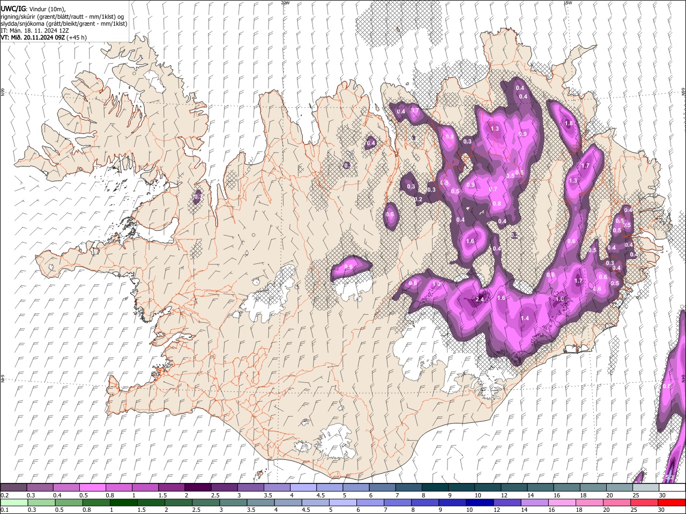Screen dimensions: 686x514
Task: Select the bottom-row swatch labeled 3.5
Action: point(260,502)
